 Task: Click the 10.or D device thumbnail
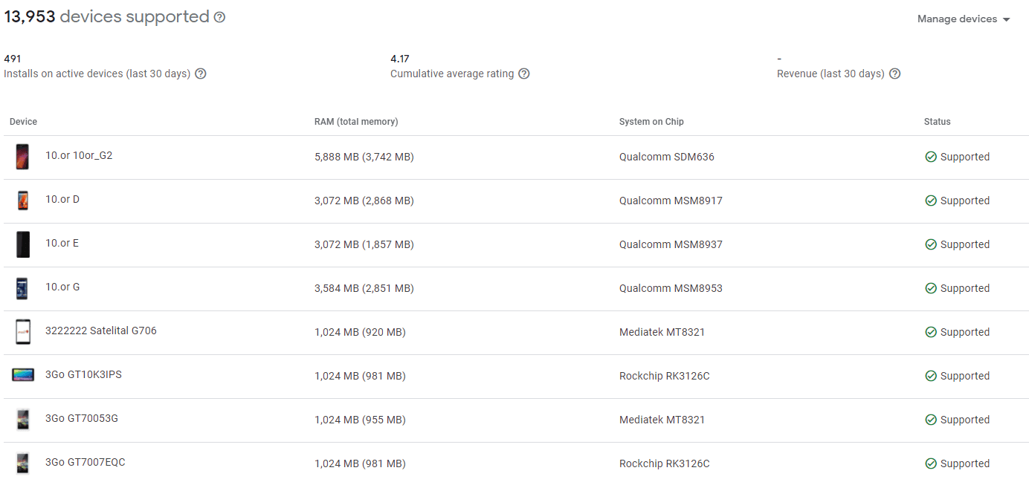[23, 201]
